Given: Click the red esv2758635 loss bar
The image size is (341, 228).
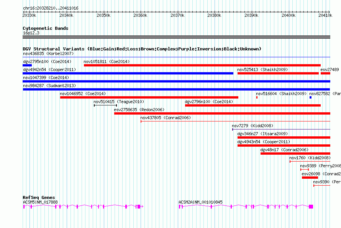Looking at the screenshot, I should click(222, 113).
